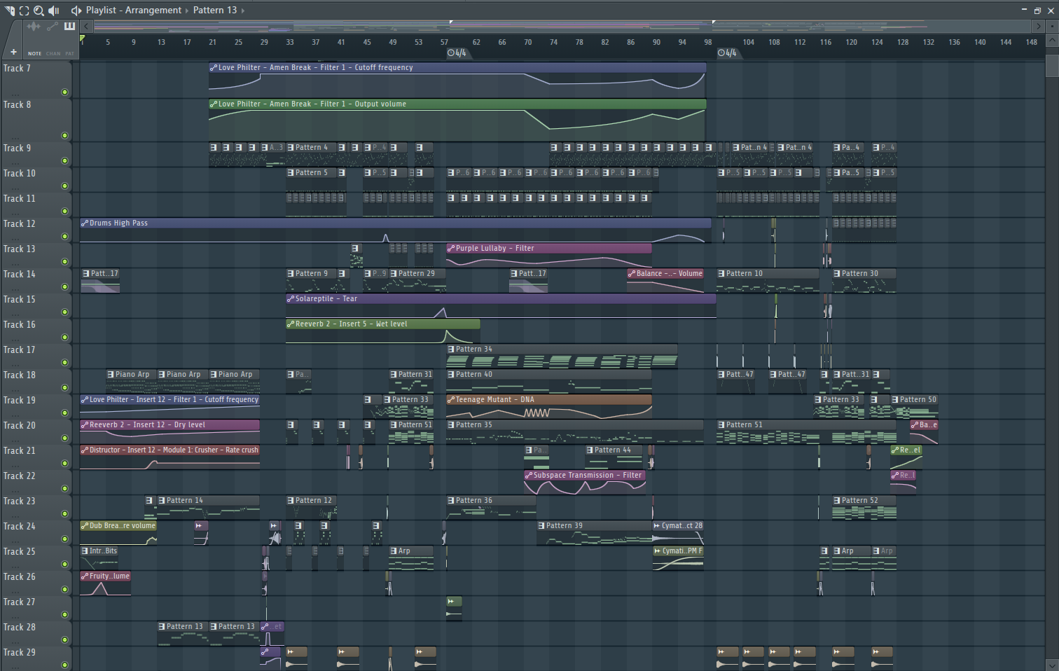Open the playlist options icon left of the brackets icon
Image resolution: width=1059 pixels, height=671 pixels.
pos(10,11)
